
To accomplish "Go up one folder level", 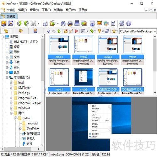I will (x=59, y=31).
